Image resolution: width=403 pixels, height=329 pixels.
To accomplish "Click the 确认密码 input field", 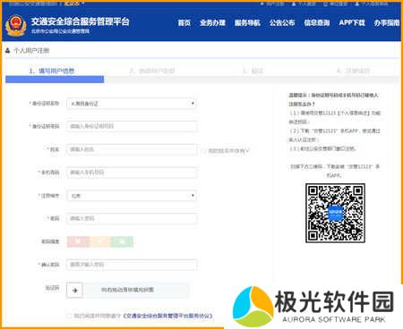I will click(x=132, y=265).
